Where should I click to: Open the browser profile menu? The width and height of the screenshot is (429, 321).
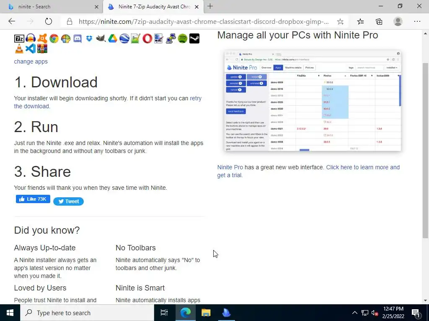pyautogui.click(x=398, y=21)
